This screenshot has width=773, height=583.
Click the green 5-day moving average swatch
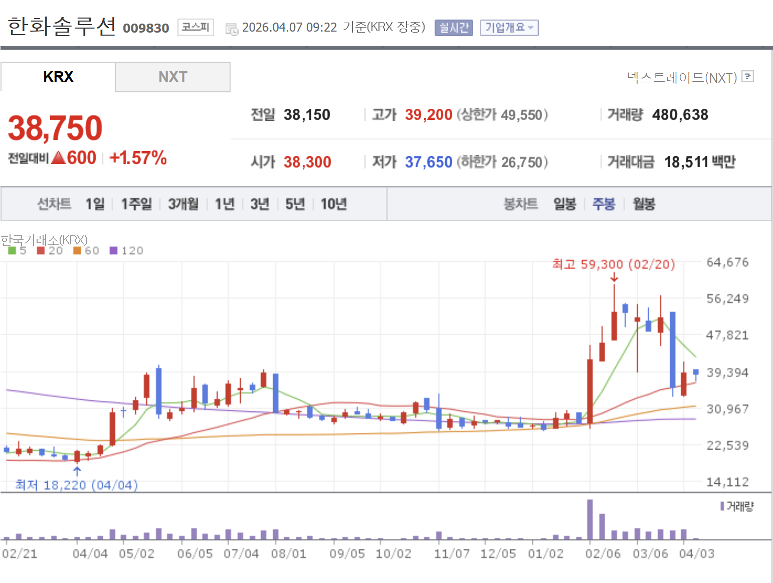pos(12,250)
